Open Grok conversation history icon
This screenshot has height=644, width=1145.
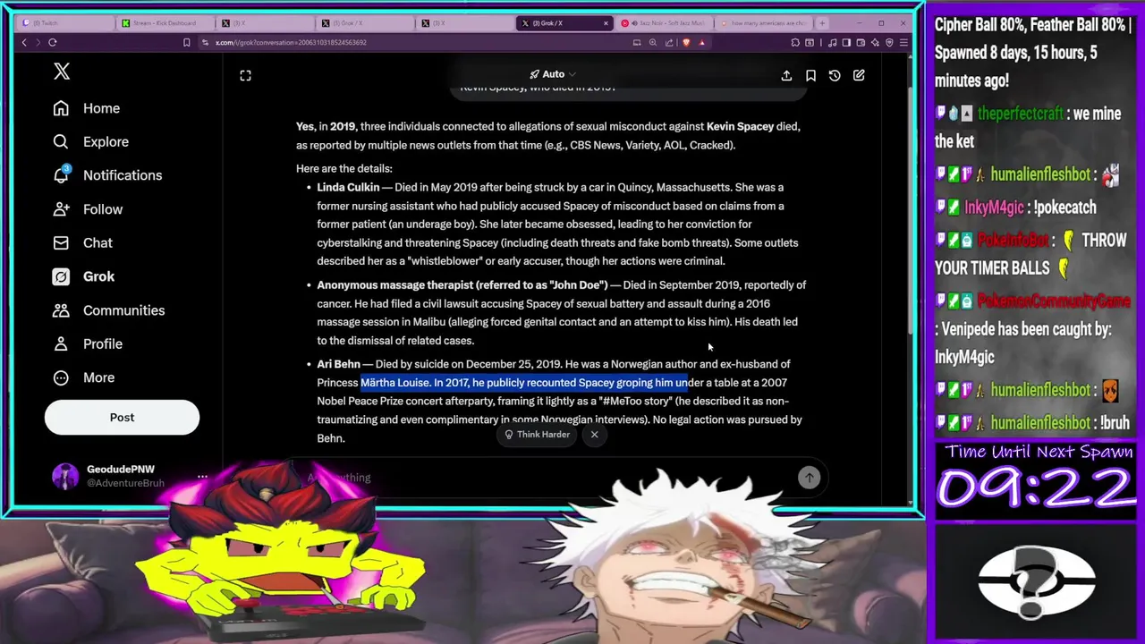(835, 76)
